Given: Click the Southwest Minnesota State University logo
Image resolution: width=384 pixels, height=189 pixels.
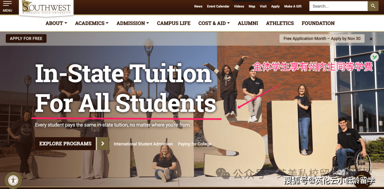Looking at the screenshot, I should click(46, 7).
